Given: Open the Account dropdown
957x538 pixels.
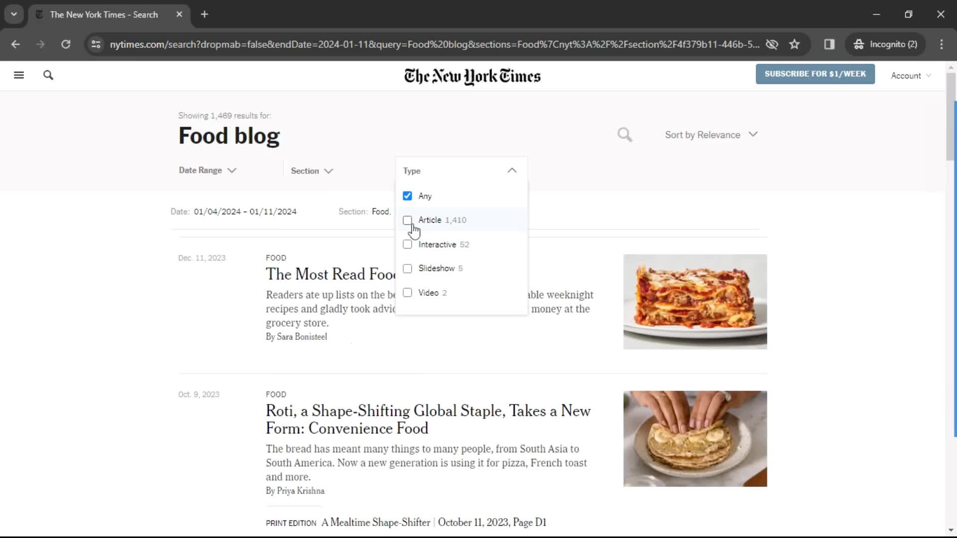Looking at the screenshot, I should [911, 76].
